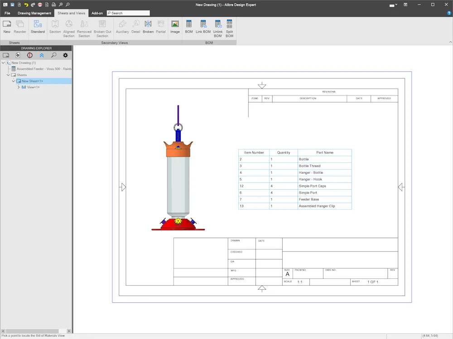
Task: Click the yellow Undo arrow
Action: tap(26, 5)
